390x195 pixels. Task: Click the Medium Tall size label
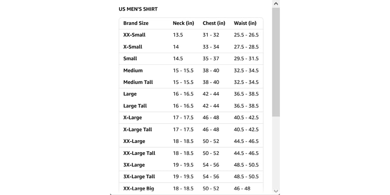point(138,82)
